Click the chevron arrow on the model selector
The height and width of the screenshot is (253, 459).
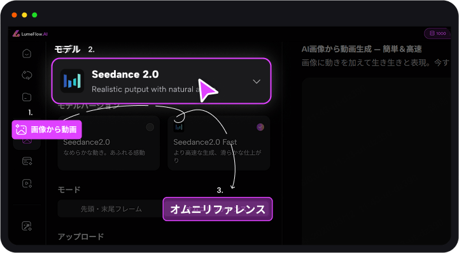pyautogui.click(x=257, y=82)
